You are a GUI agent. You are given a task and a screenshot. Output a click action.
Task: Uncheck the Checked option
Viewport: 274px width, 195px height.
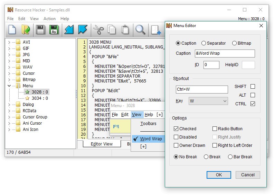coord(176,128)
